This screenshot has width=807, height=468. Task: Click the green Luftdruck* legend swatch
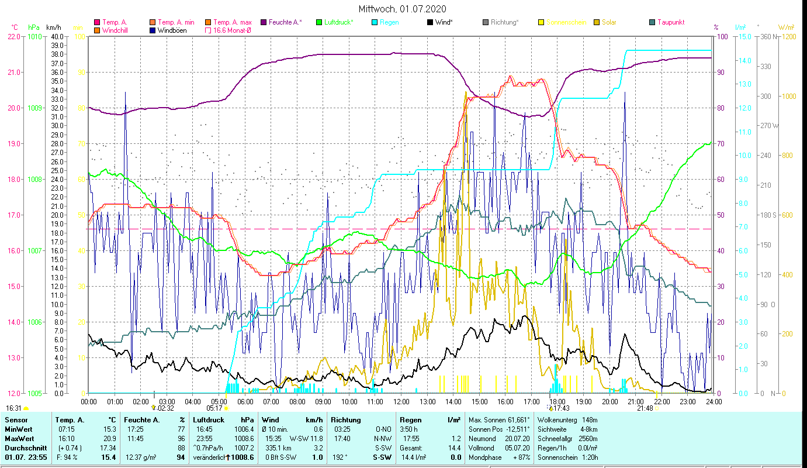[x=320, y=23]
